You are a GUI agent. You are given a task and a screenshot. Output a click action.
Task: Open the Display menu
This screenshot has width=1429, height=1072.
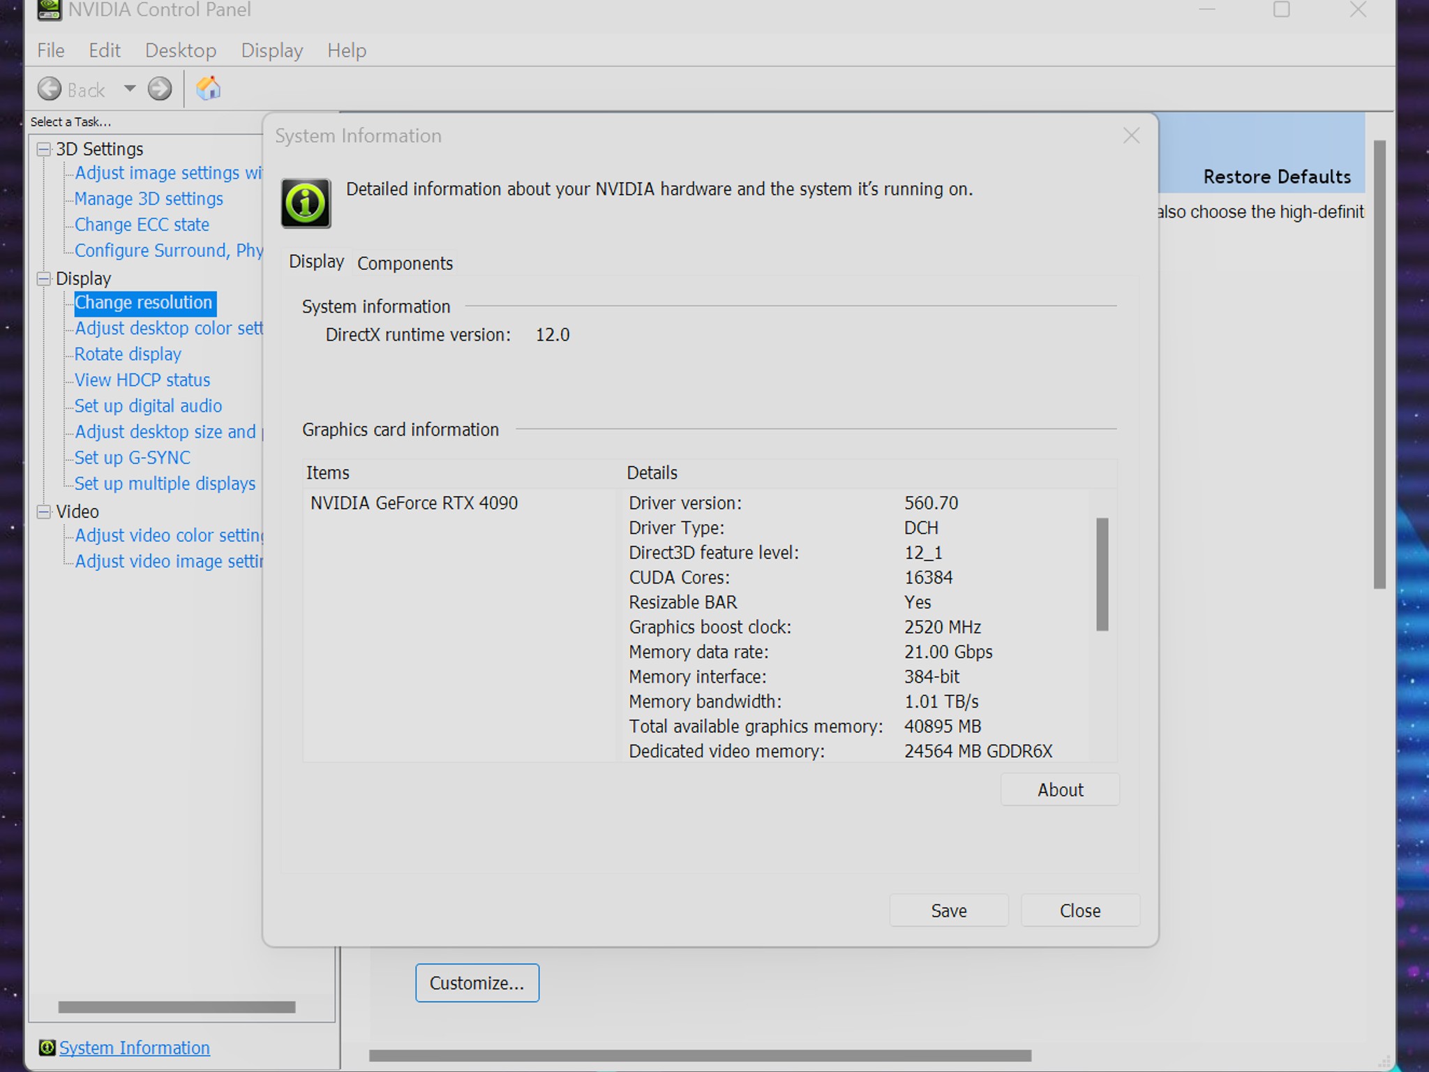pos(272,50)
